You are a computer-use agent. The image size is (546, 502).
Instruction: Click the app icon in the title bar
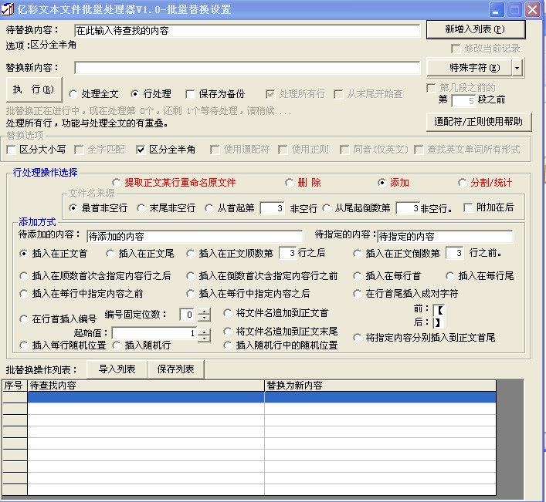click(7, 9)
